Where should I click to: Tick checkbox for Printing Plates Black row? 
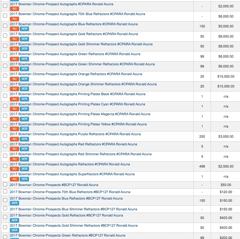coord(5,95)
